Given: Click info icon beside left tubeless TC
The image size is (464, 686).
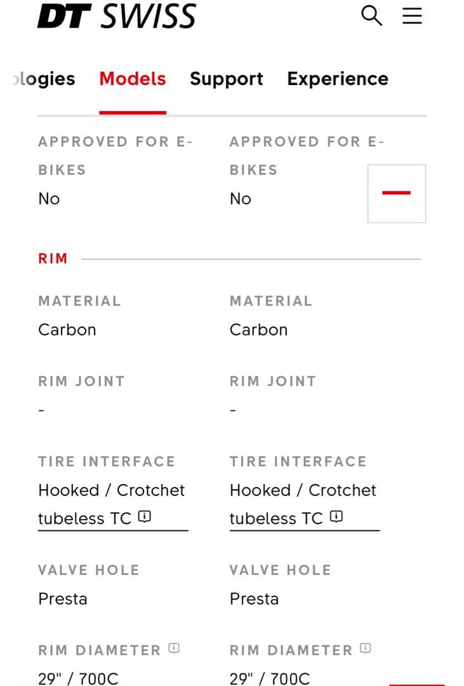Looking at the screenshot, I should (145, 517).
